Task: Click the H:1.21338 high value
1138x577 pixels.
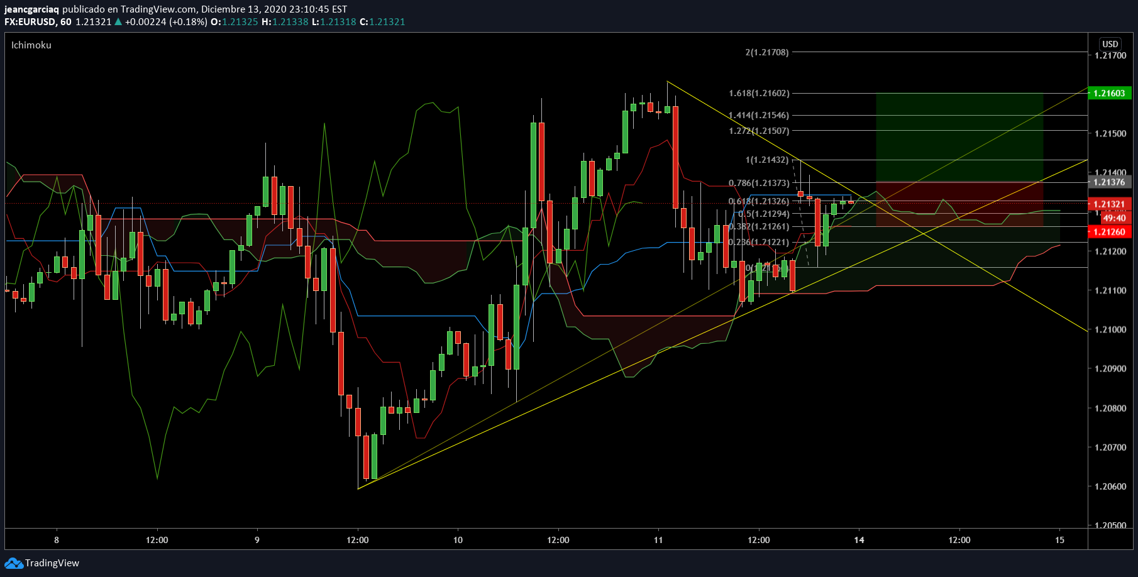Action: 285,22
